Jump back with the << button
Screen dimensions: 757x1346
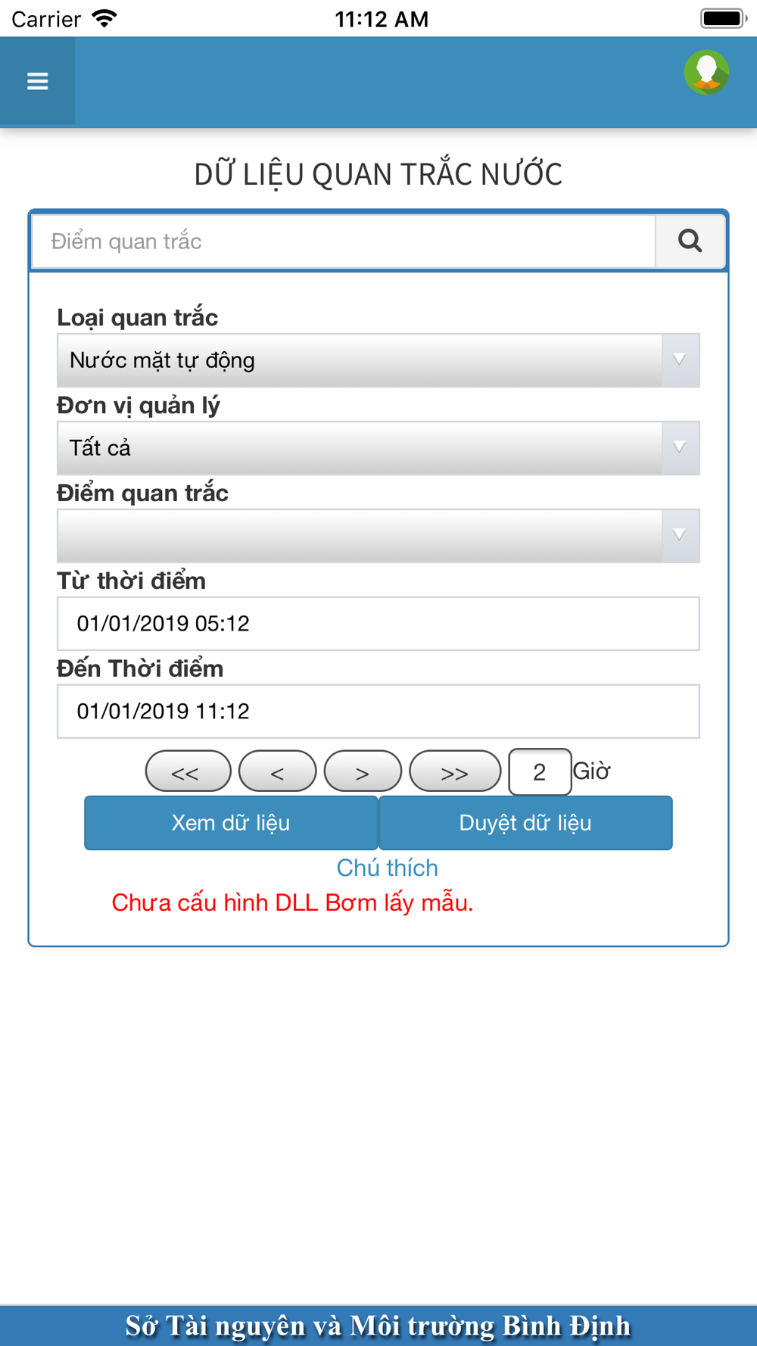[188, 771]
